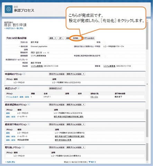Open info icon beside 最終却下時のアクション heading
Screen dimensions: 153x166
pos(29,124)
